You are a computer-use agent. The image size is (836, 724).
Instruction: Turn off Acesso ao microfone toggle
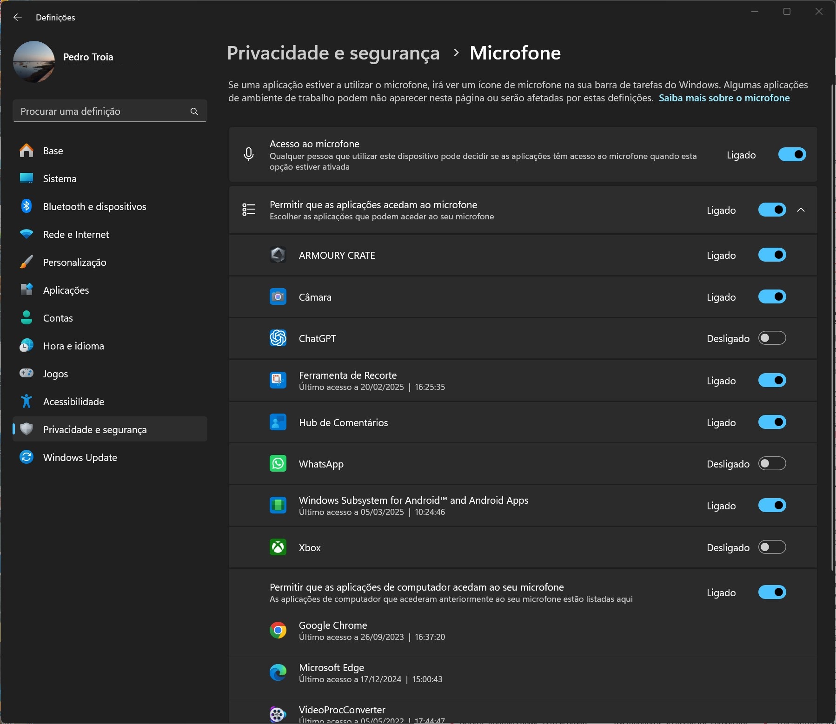click(x=792, y=154)
